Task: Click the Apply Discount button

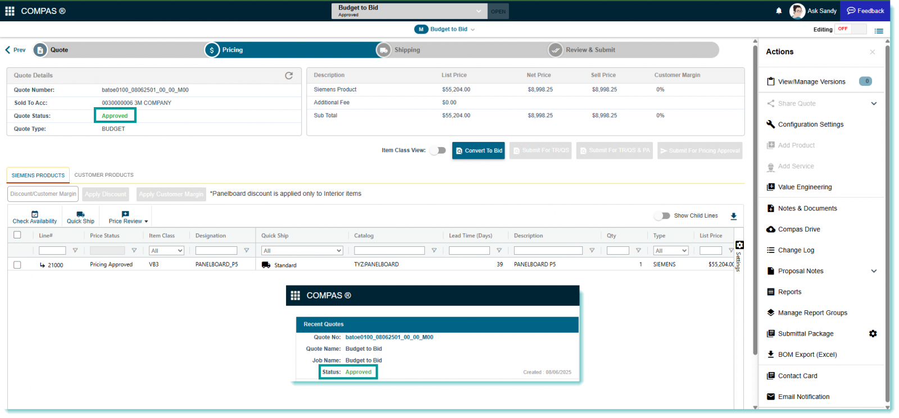Action: 106,194
